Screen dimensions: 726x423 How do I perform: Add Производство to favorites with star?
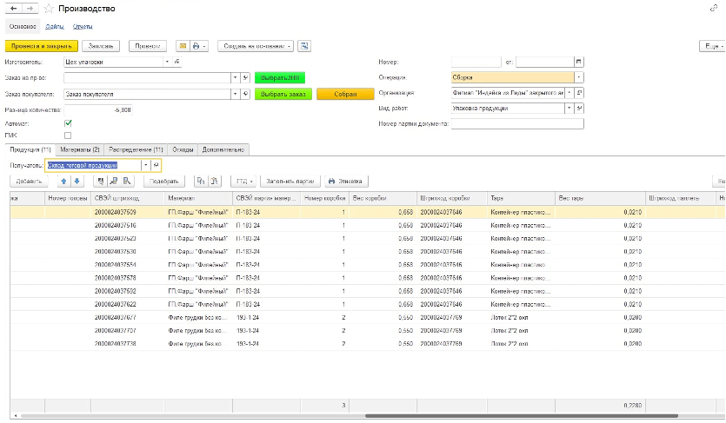(49, 9)
